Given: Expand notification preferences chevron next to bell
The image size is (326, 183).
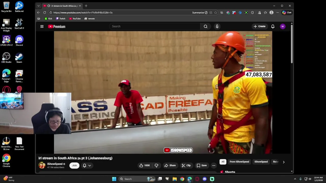Looking at the screenshot, I should click(90, 165).
